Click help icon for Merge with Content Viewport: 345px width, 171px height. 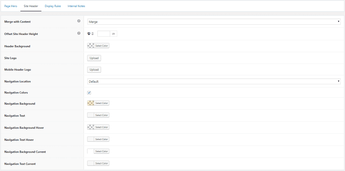(x=79, y=21)
